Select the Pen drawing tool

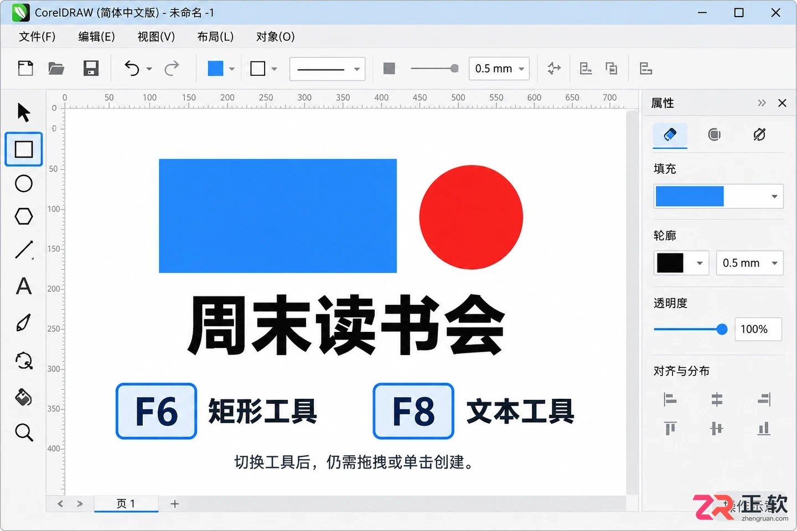[24, 323]
